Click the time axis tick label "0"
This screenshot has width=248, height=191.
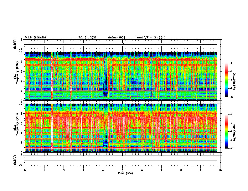pos(25,170)
